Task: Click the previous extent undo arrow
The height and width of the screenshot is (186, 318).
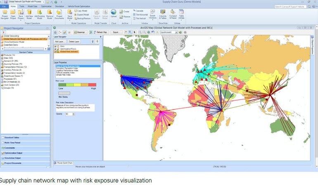Action: point(153,32)
